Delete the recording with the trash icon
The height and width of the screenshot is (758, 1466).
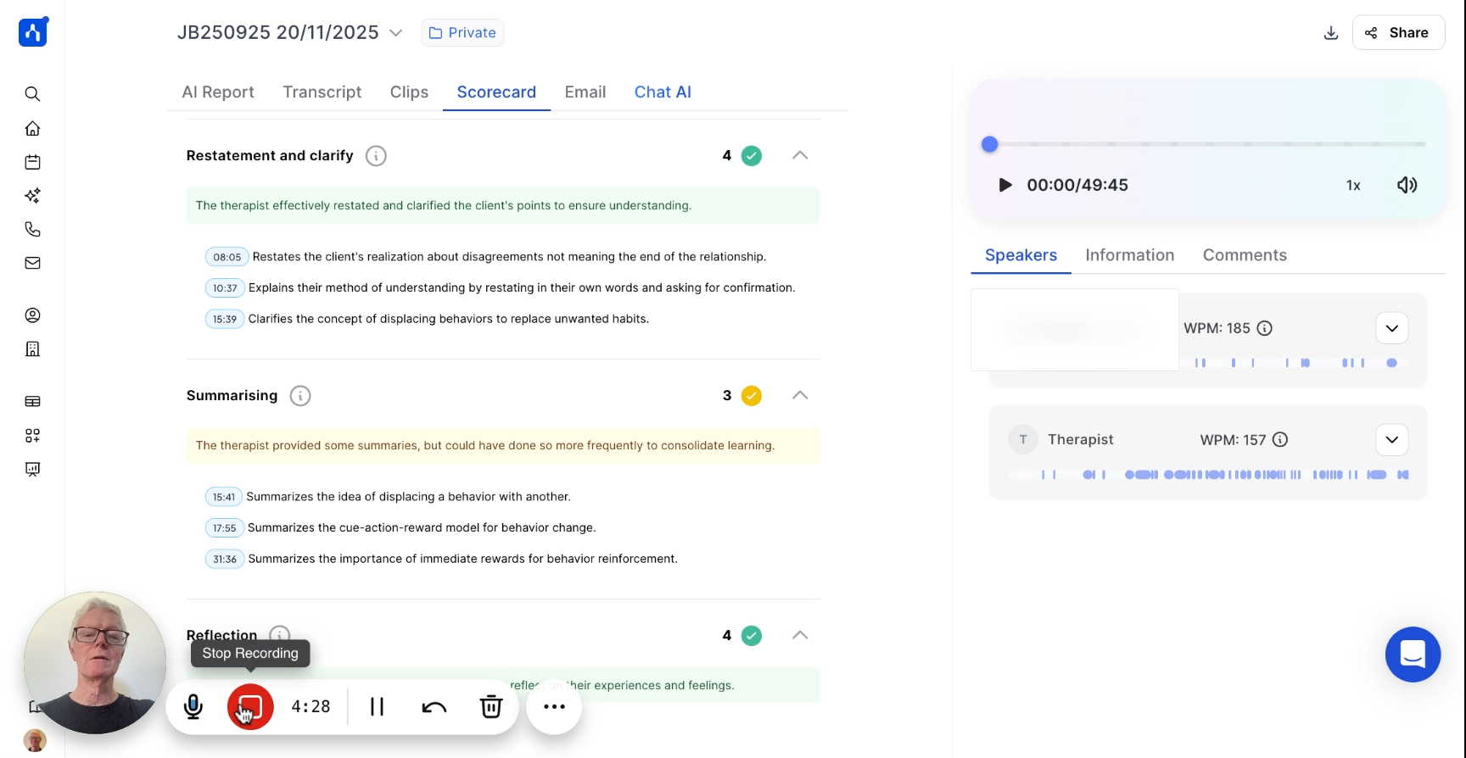[x=491, y=706]
